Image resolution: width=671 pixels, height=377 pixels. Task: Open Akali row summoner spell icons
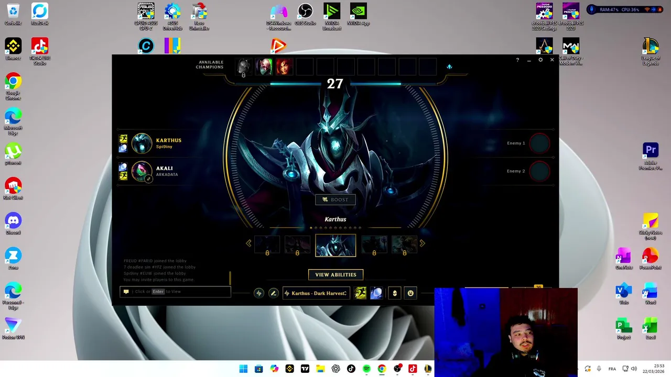pos(123,171)
